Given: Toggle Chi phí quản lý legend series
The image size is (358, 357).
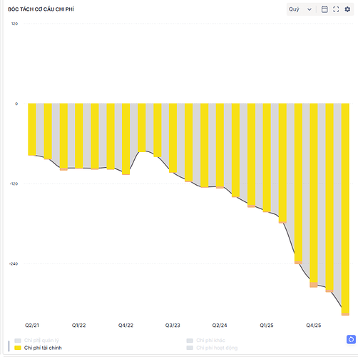Looking at the screenshot, I should pyautogui.click(x=41, y=341).
